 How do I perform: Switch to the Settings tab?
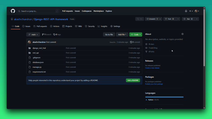click(x=115, y=26)
